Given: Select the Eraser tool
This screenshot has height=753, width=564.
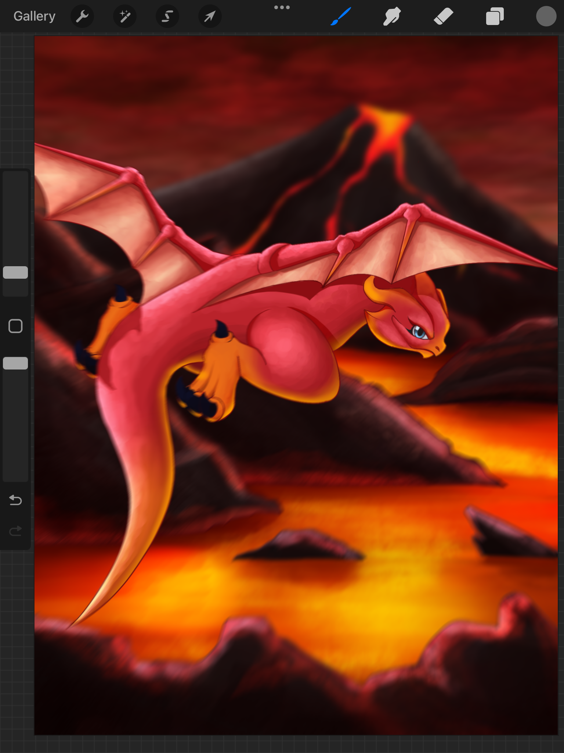Looking at the screenshot, I should pos(443,17).
